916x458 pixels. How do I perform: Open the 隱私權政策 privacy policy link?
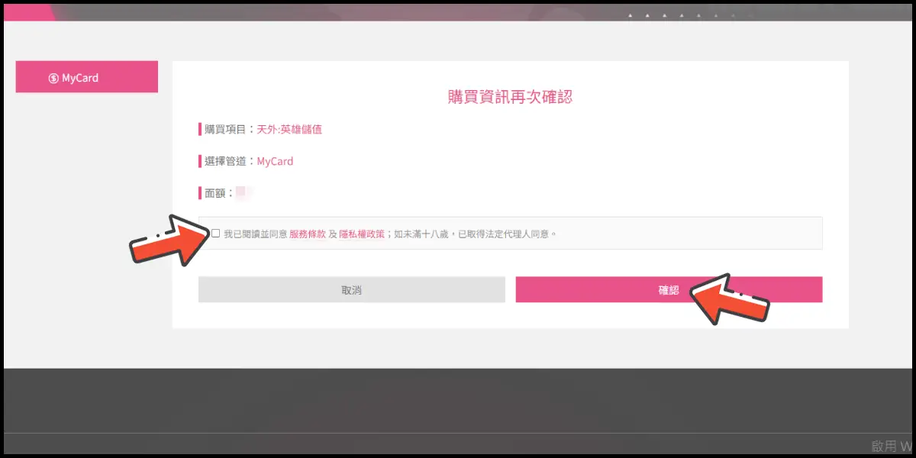pyautogui.click(x=361, y=234)
